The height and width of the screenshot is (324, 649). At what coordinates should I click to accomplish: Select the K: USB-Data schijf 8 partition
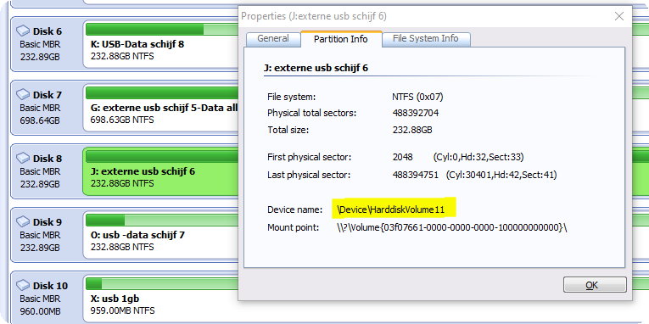[x=160, y=44]
